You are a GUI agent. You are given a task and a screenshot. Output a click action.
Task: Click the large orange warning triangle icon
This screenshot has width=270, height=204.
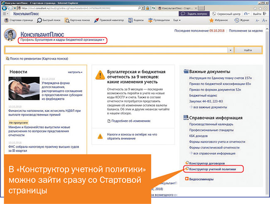coord(100,75)
